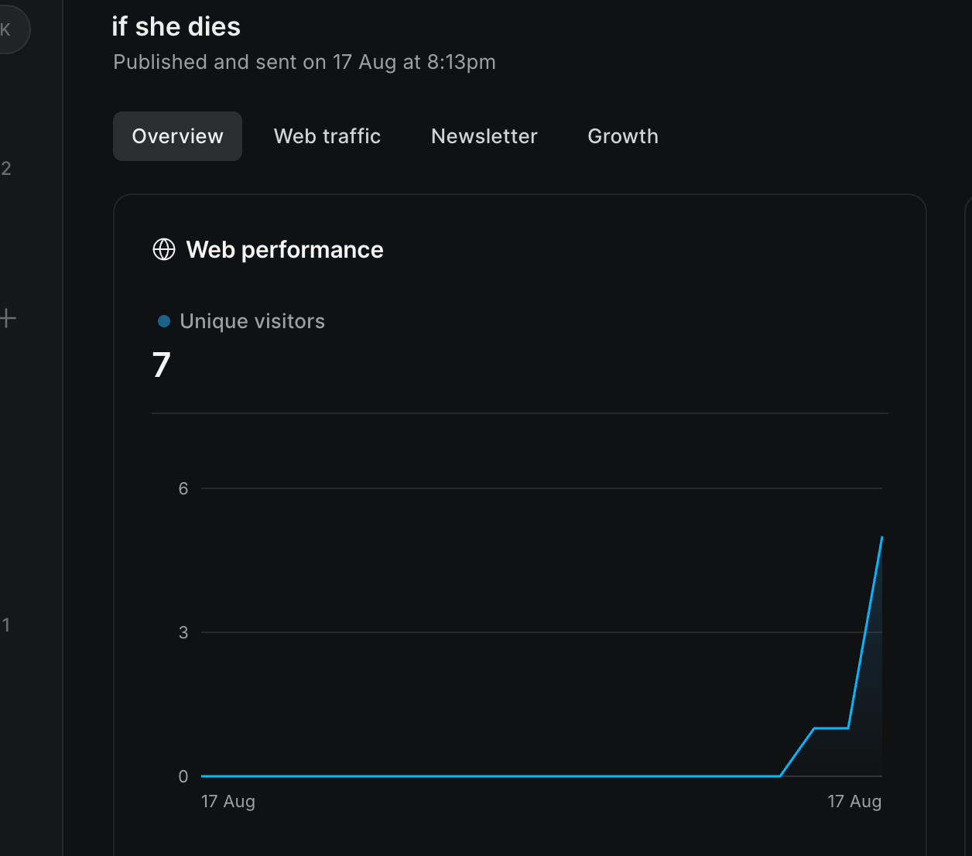Click the left 17 Aug axis label
The height and width of the screenshot is (856, 972).
(x=228, y=801)
